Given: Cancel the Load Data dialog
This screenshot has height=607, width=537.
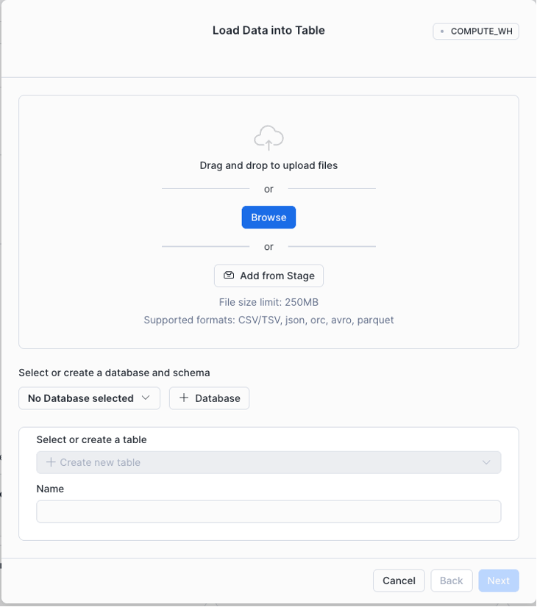Looking at the screenshot, I should click(399, 580).
